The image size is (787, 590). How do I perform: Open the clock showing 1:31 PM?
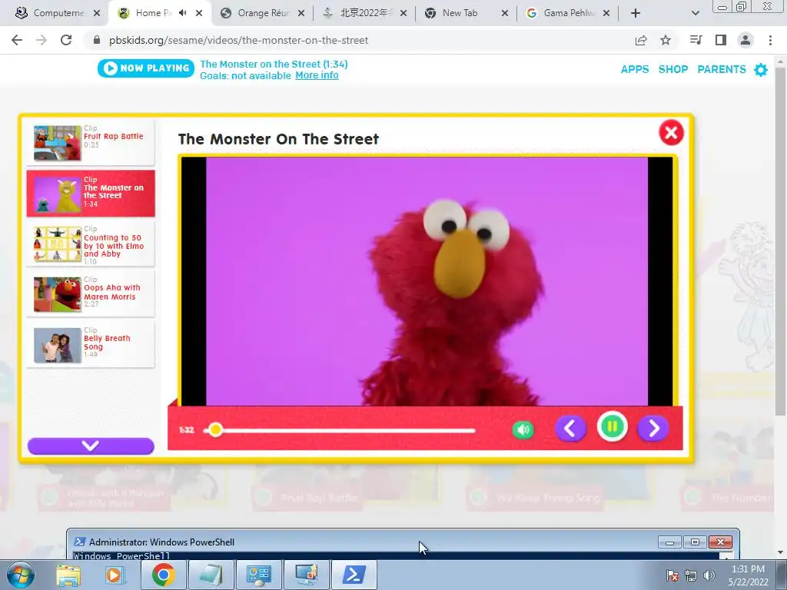tap(749, 575)
